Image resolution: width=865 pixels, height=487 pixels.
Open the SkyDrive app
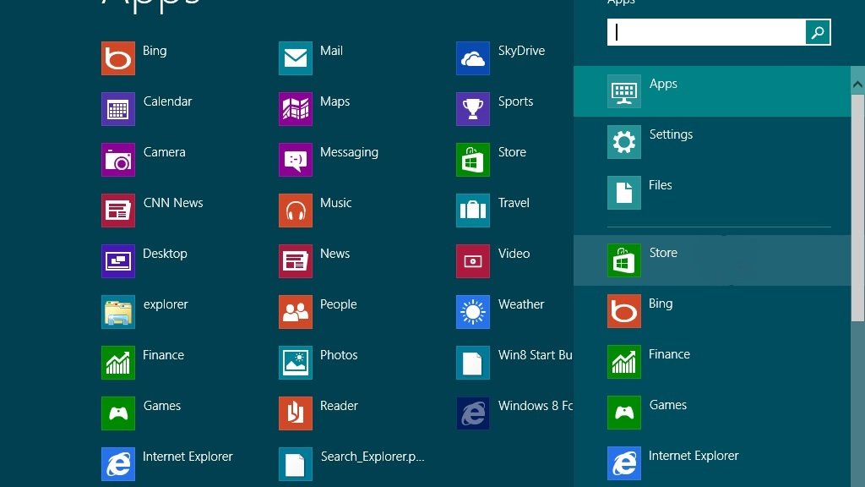click(x=473, y=58)
